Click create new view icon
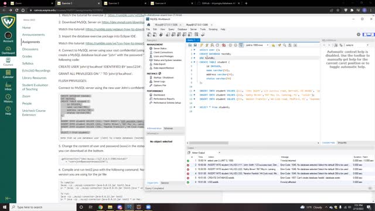 179,35
